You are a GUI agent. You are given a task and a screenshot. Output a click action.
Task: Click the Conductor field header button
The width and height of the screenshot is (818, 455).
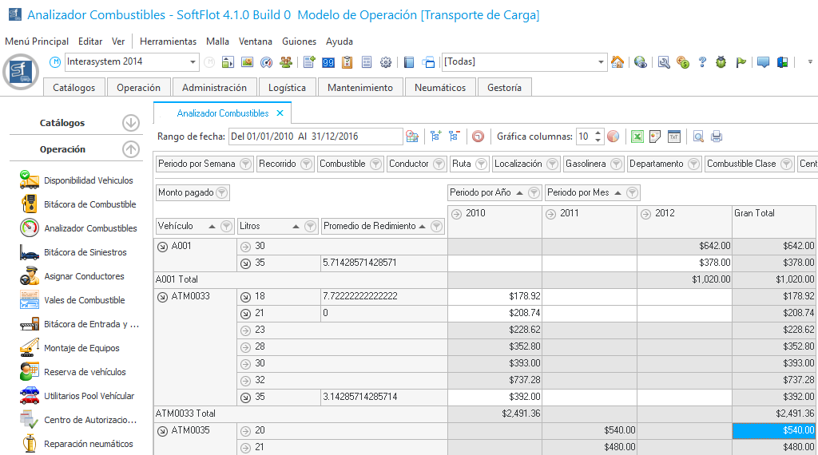pyautogui.click(x=408, y=164)
